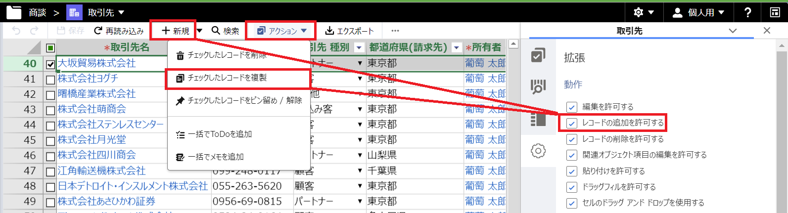
Task: Click the 保存 save button
Action: tap(70, 31)
